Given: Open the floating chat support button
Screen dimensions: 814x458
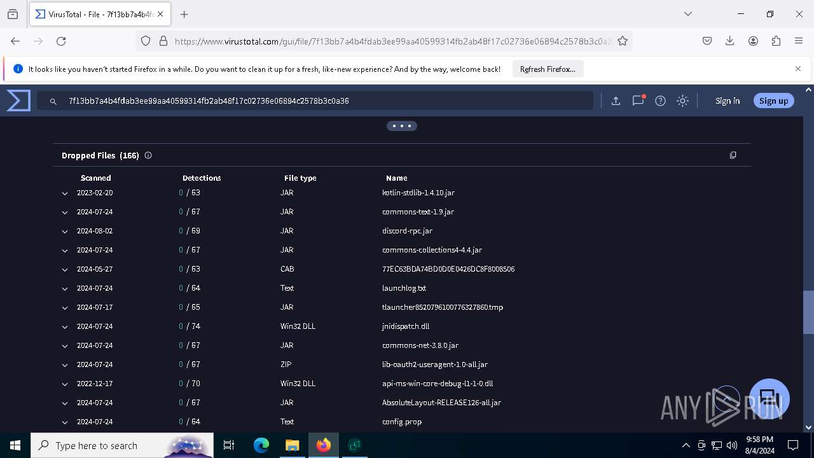Looking at the screenshot, I should [x=769, y=399].
